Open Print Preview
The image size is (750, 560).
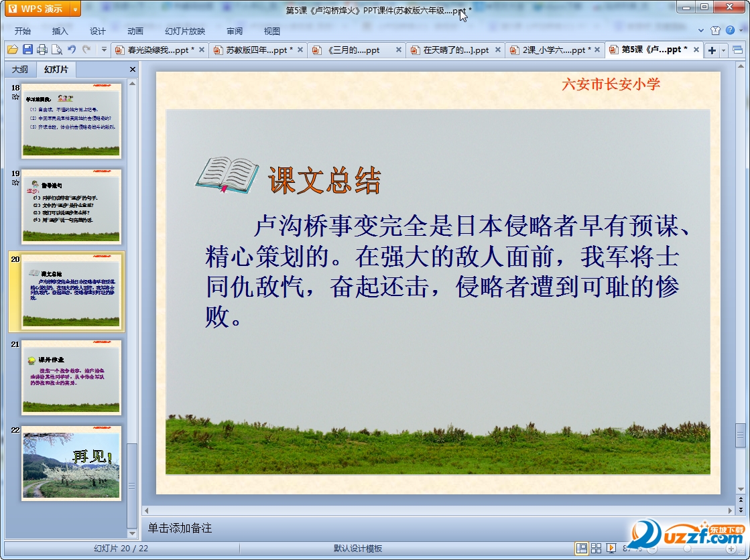point(56,50)
